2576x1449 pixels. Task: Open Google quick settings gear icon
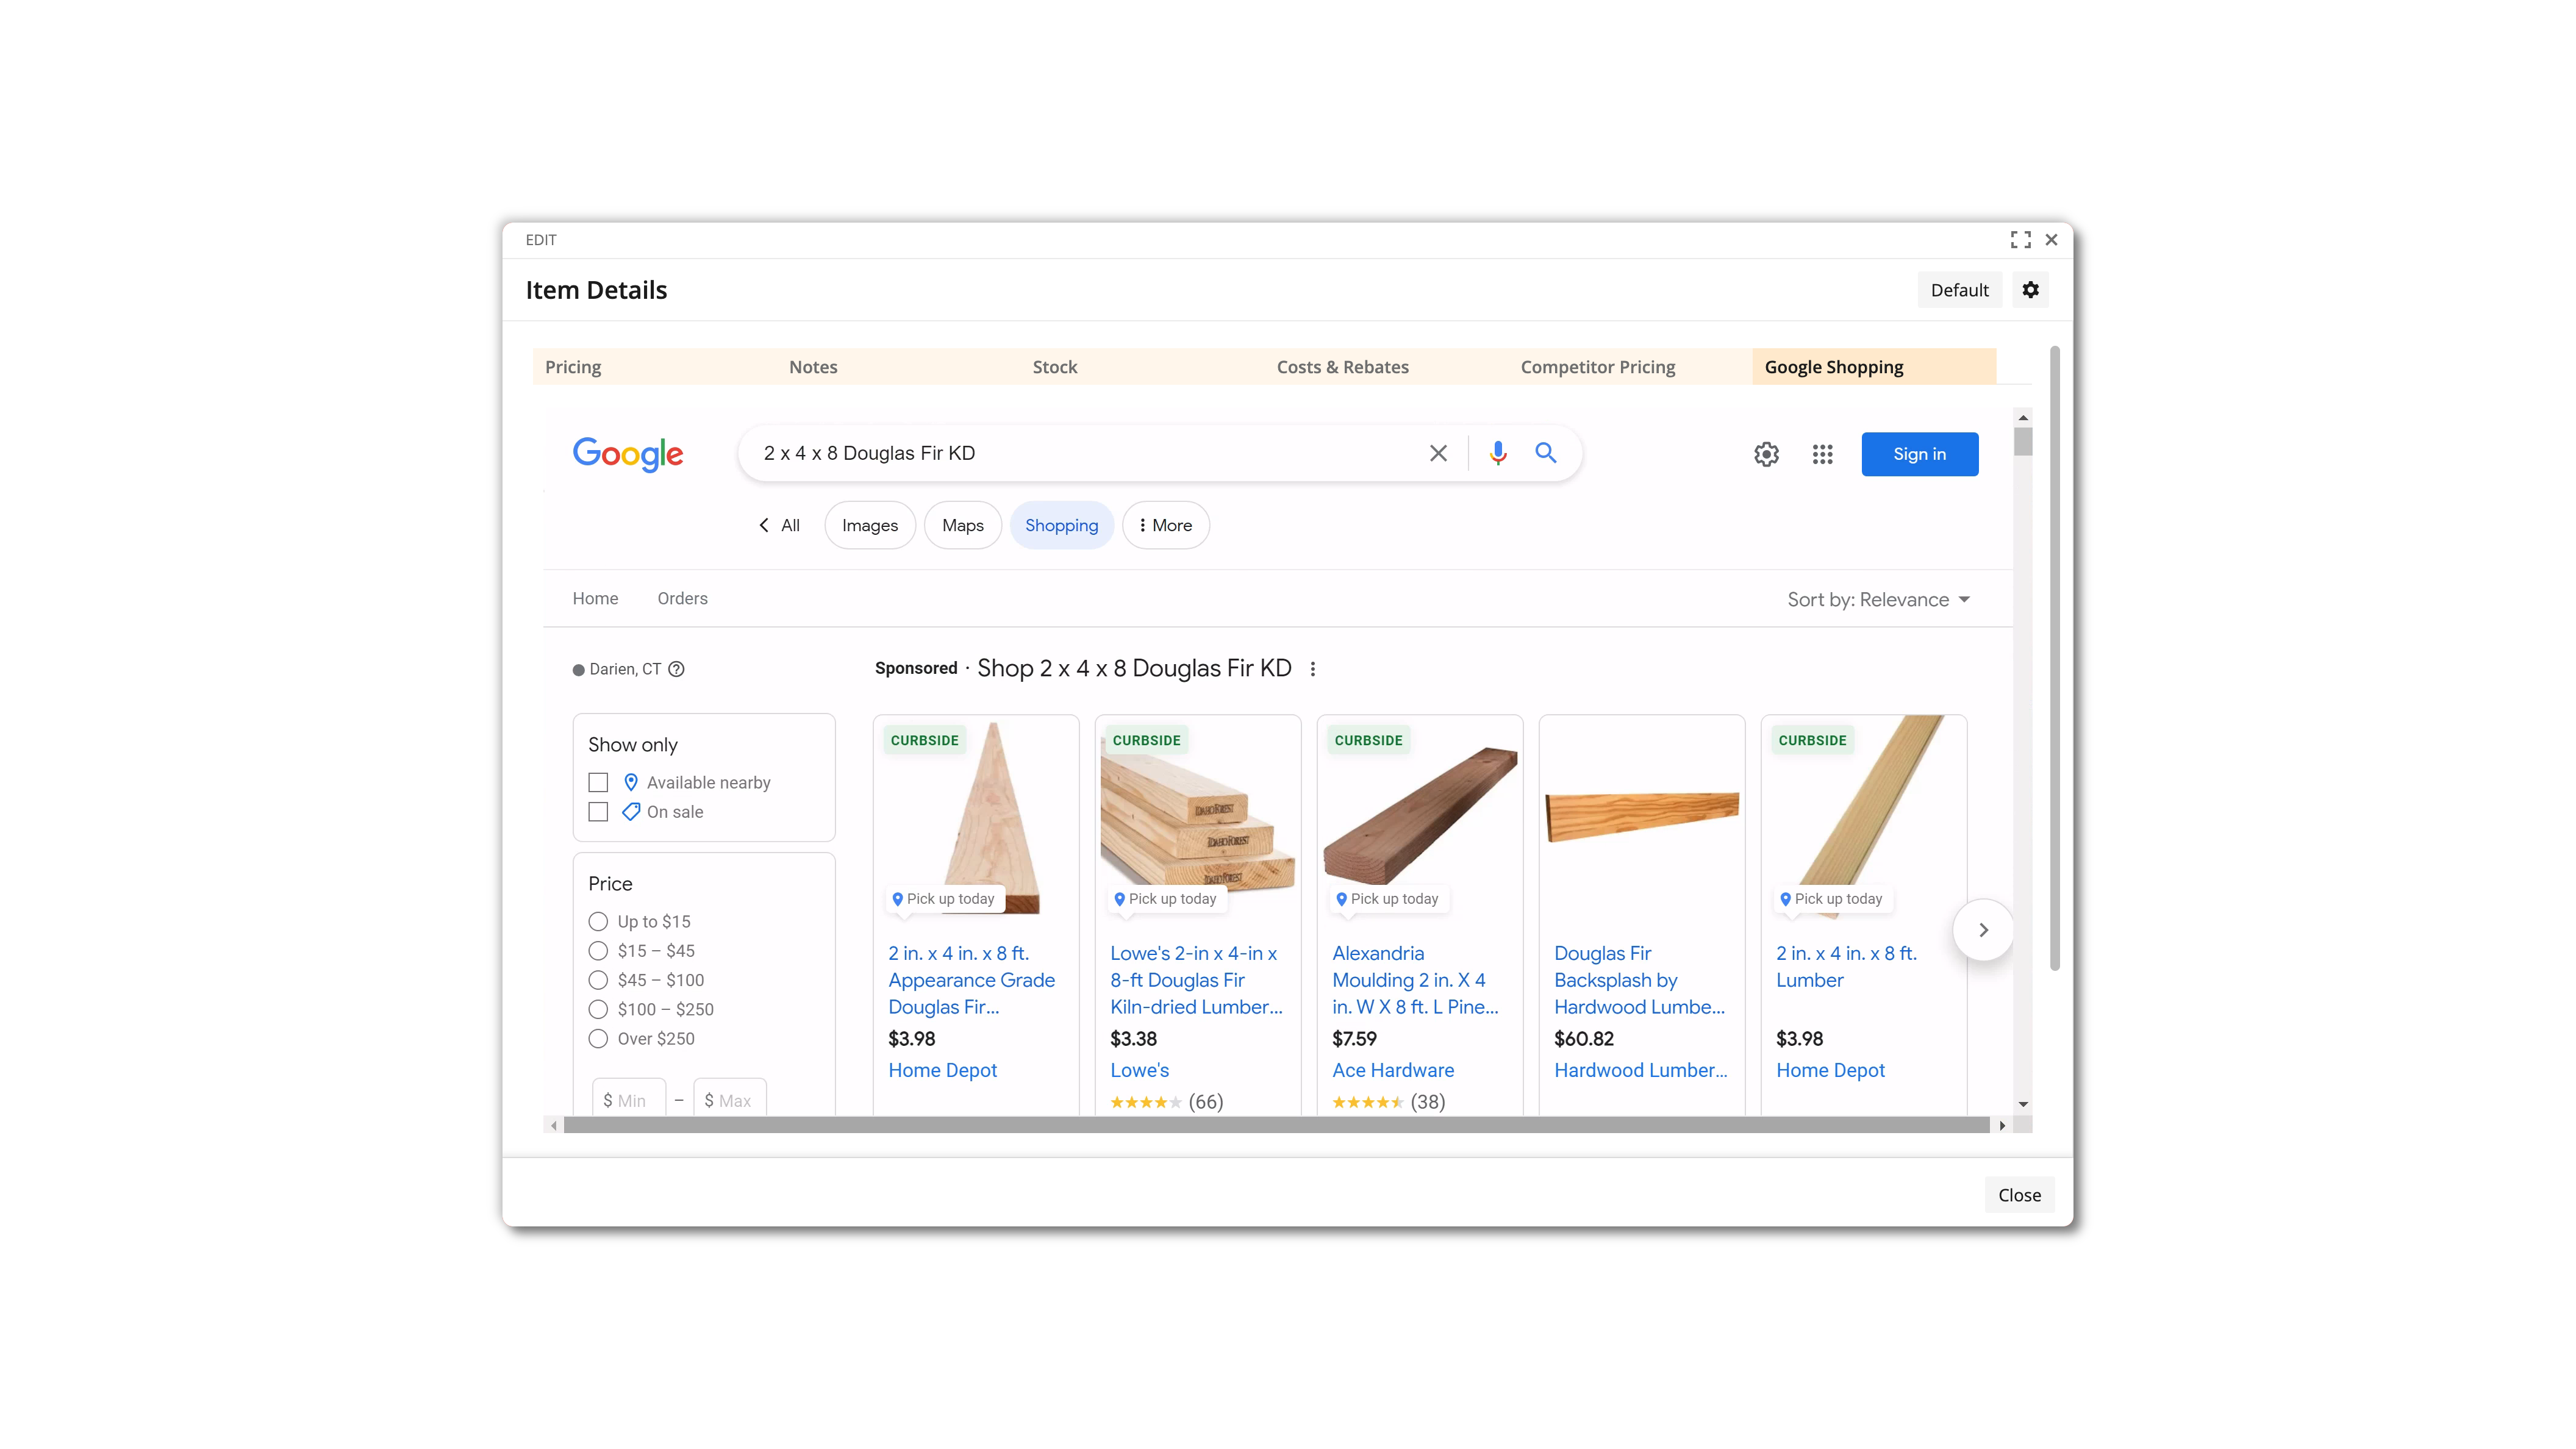point(1766,454)
